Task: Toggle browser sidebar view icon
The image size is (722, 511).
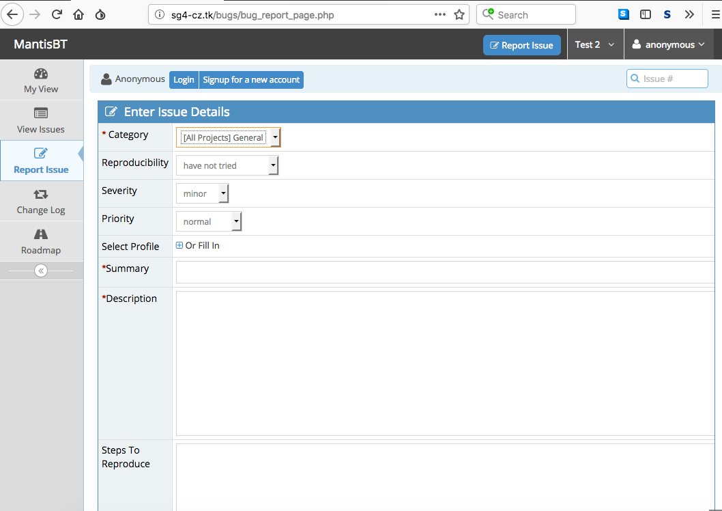Action: click(x=645, y=14)
